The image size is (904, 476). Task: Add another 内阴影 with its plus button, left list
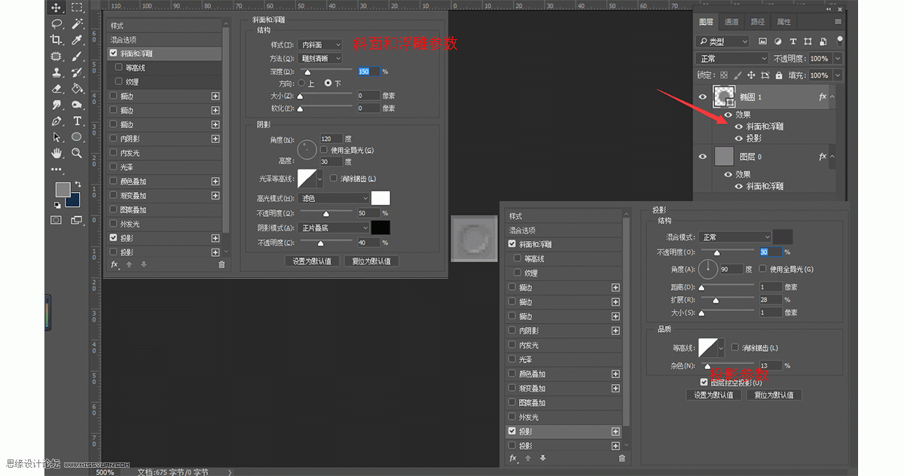pyautogui.click(x=215, y=139)
